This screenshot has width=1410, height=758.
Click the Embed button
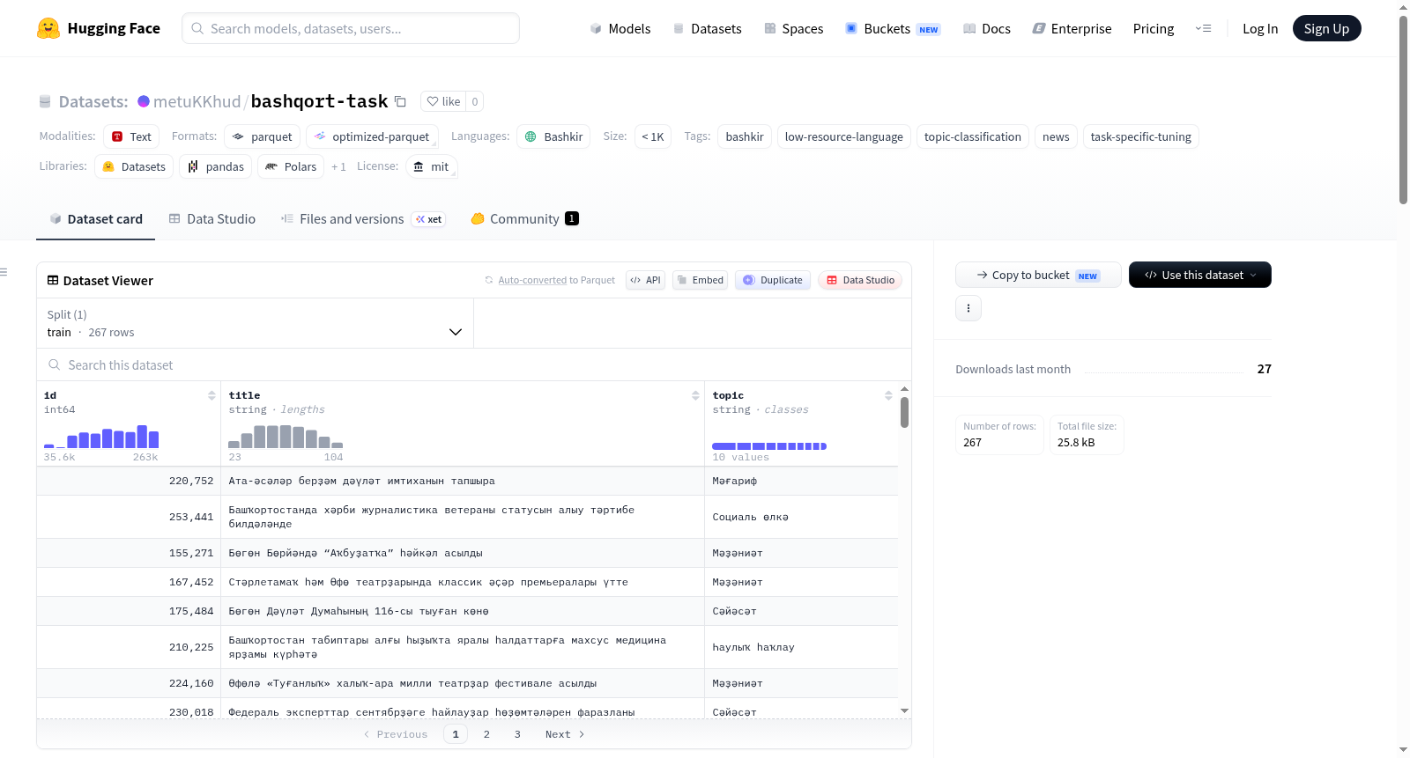tap(700, 280)
